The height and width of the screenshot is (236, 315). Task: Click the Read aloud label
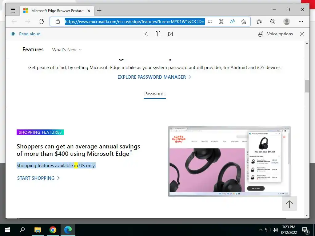pyautogui.click(x=30, y=34)
